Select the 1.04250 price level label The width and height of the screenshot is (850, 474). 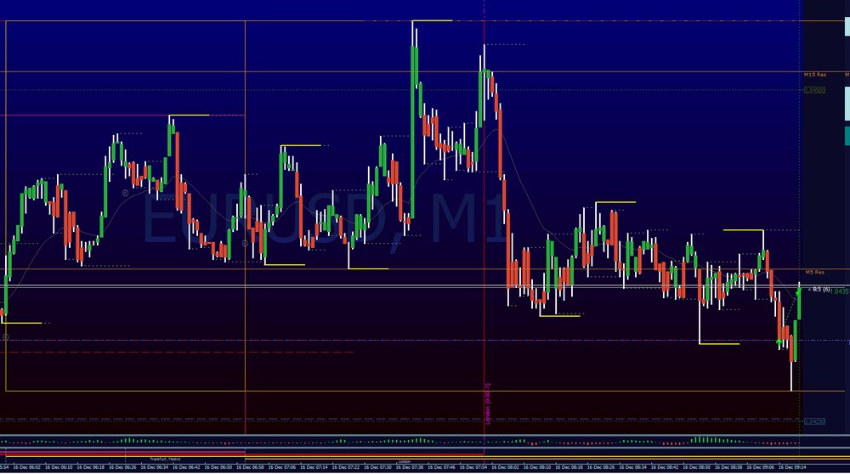[815, 421]
